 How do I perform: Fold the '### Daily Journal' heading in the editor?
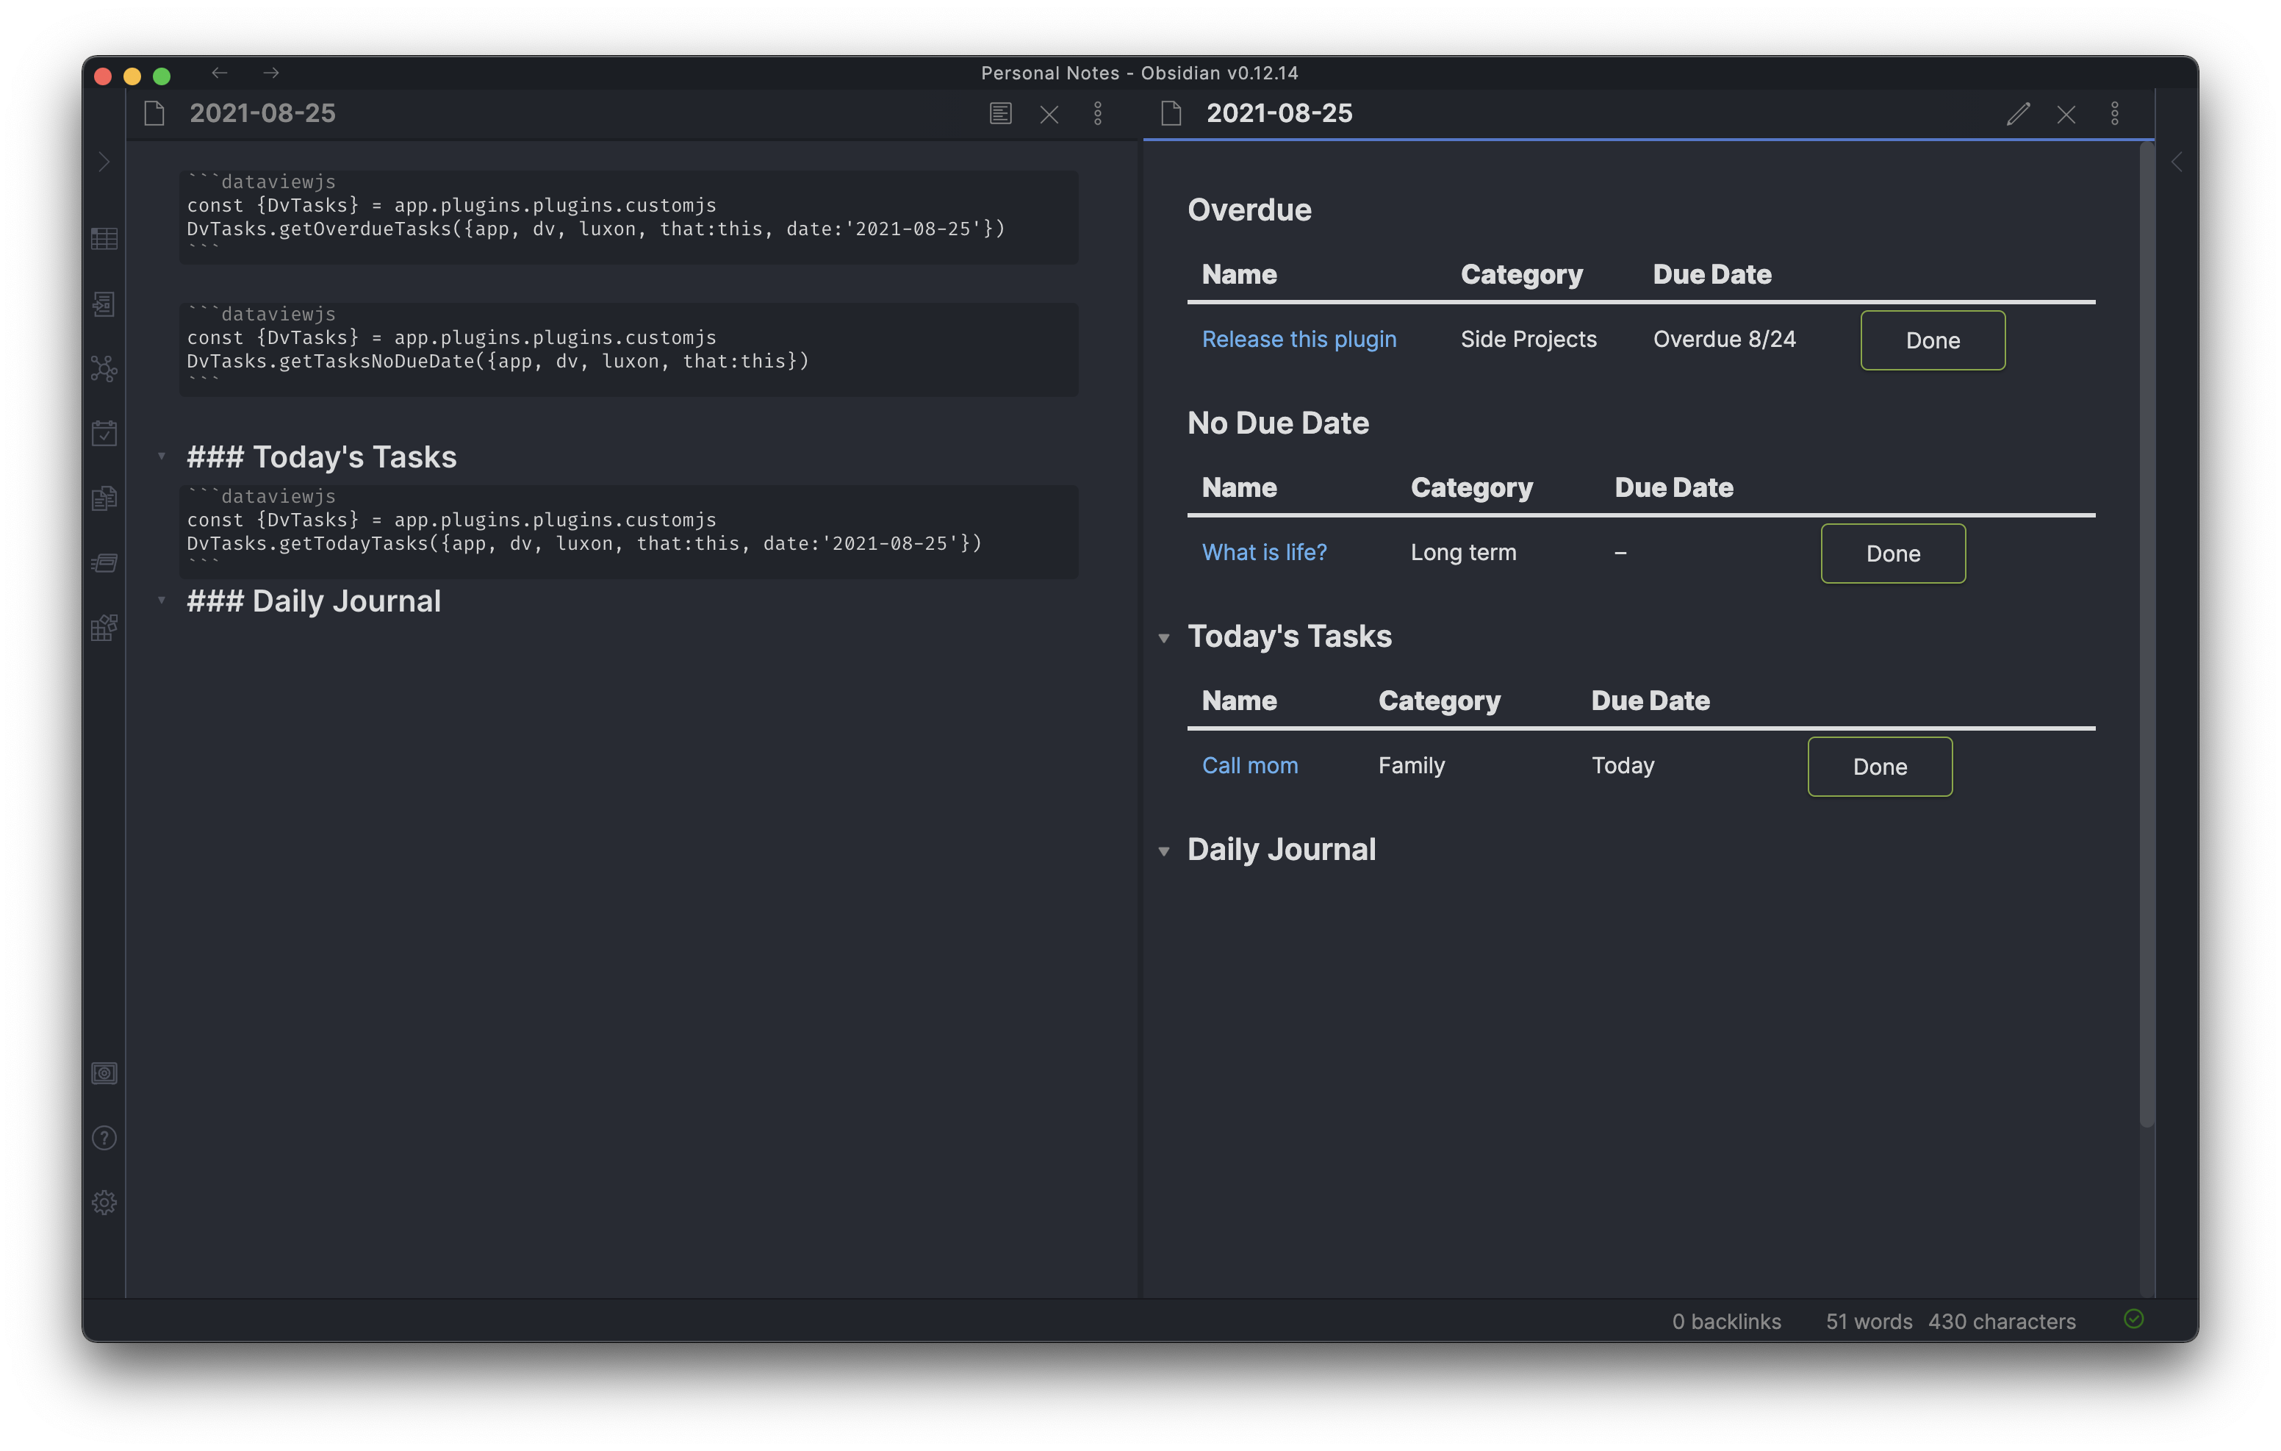[161, 601]
